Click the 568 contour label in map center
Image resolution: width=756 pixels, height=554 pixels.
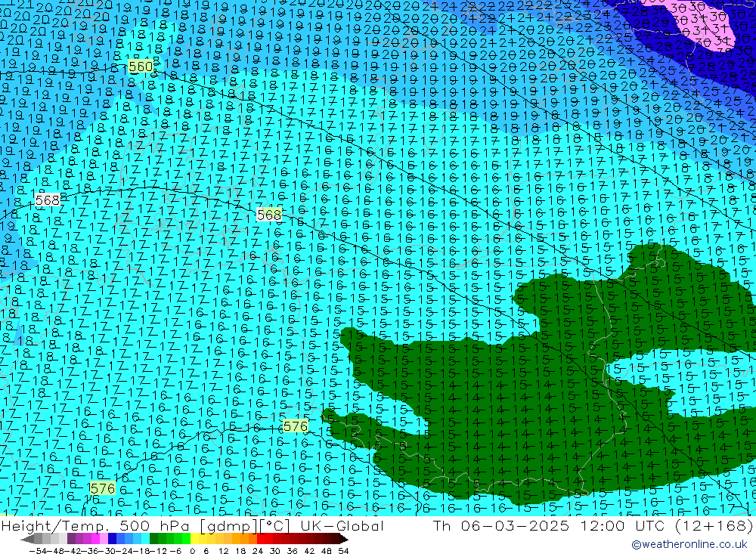pos(269,215)
